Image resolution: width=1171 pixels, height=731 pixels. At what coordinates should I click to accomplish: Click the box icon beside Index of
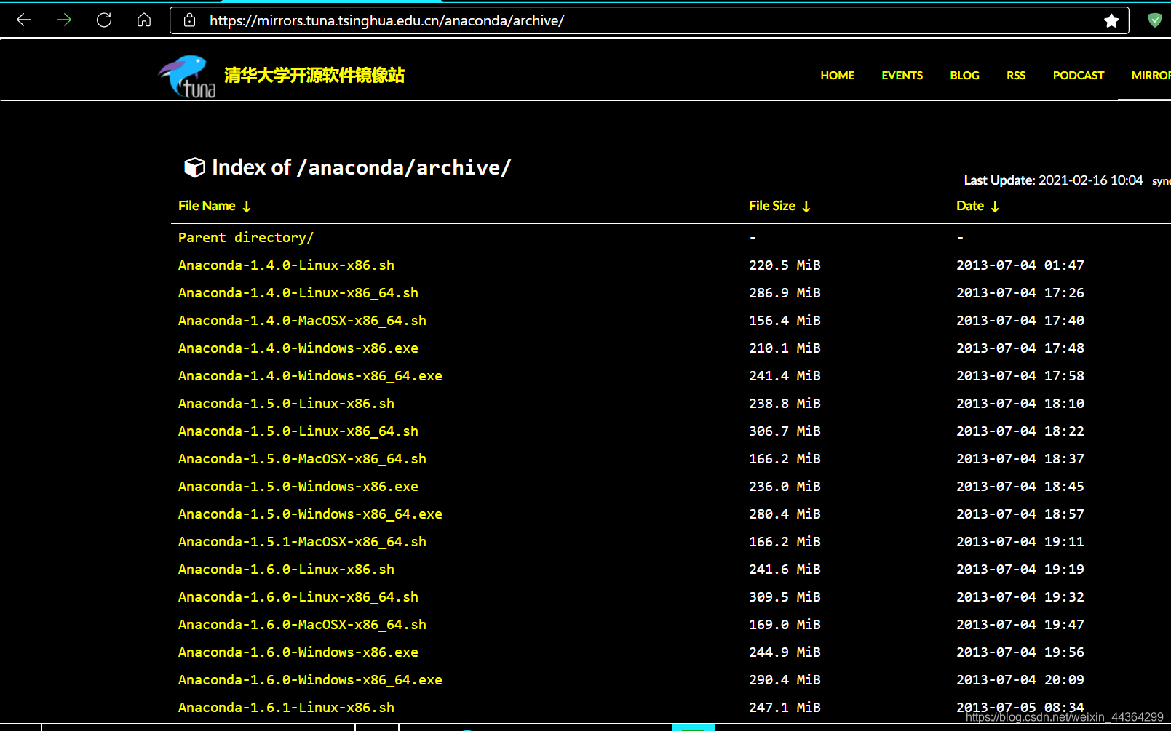pyautogui.click(x=194, y=167)
